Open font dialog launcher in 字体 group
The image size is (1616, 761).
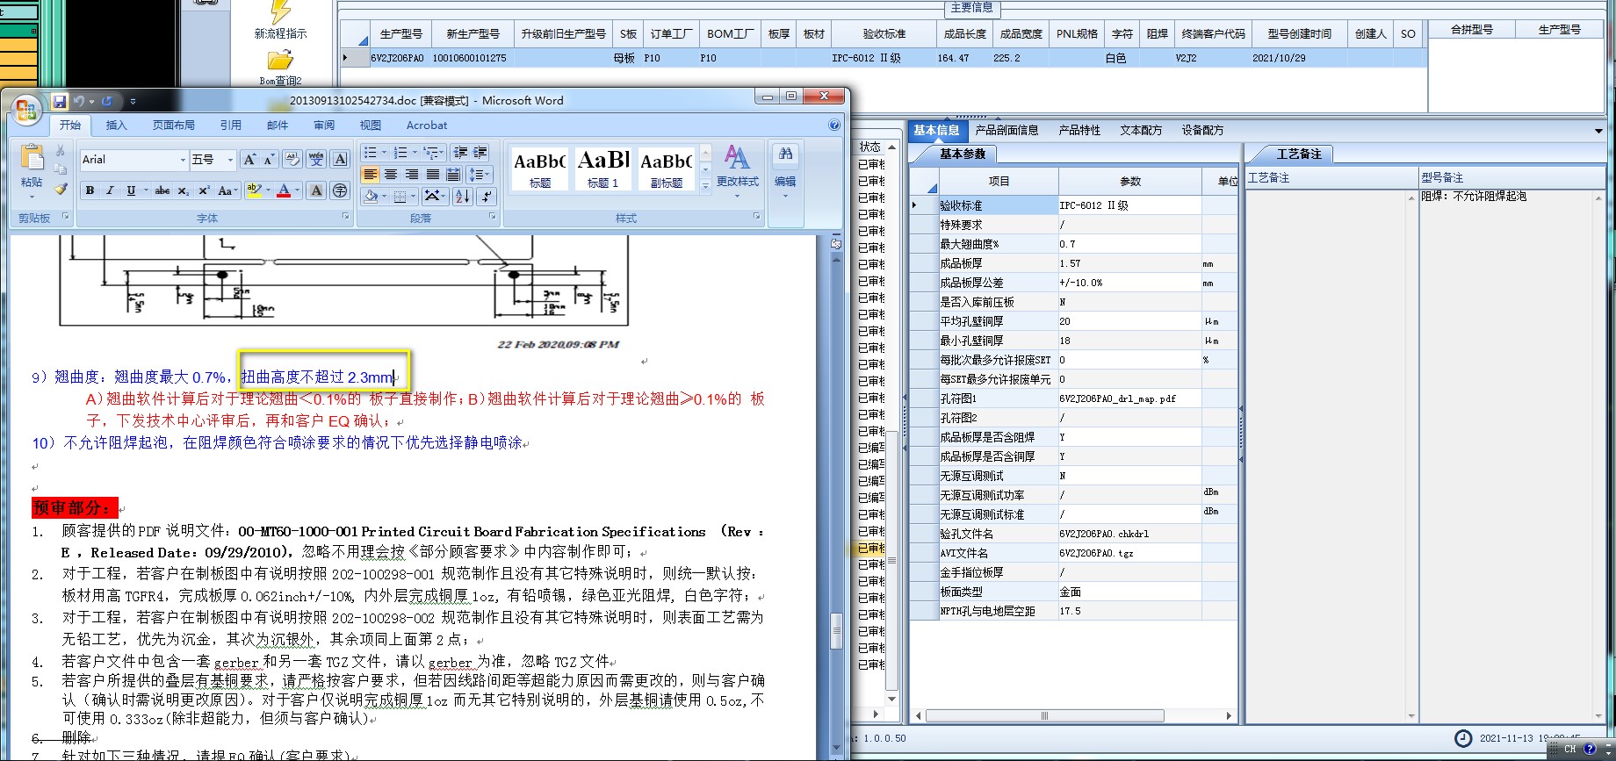[345, 216]
